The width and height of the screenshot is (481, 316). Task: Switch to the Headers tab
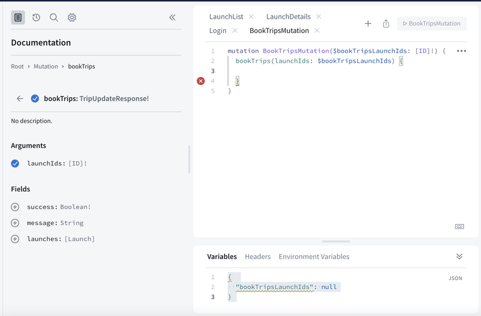coord(257,256)
